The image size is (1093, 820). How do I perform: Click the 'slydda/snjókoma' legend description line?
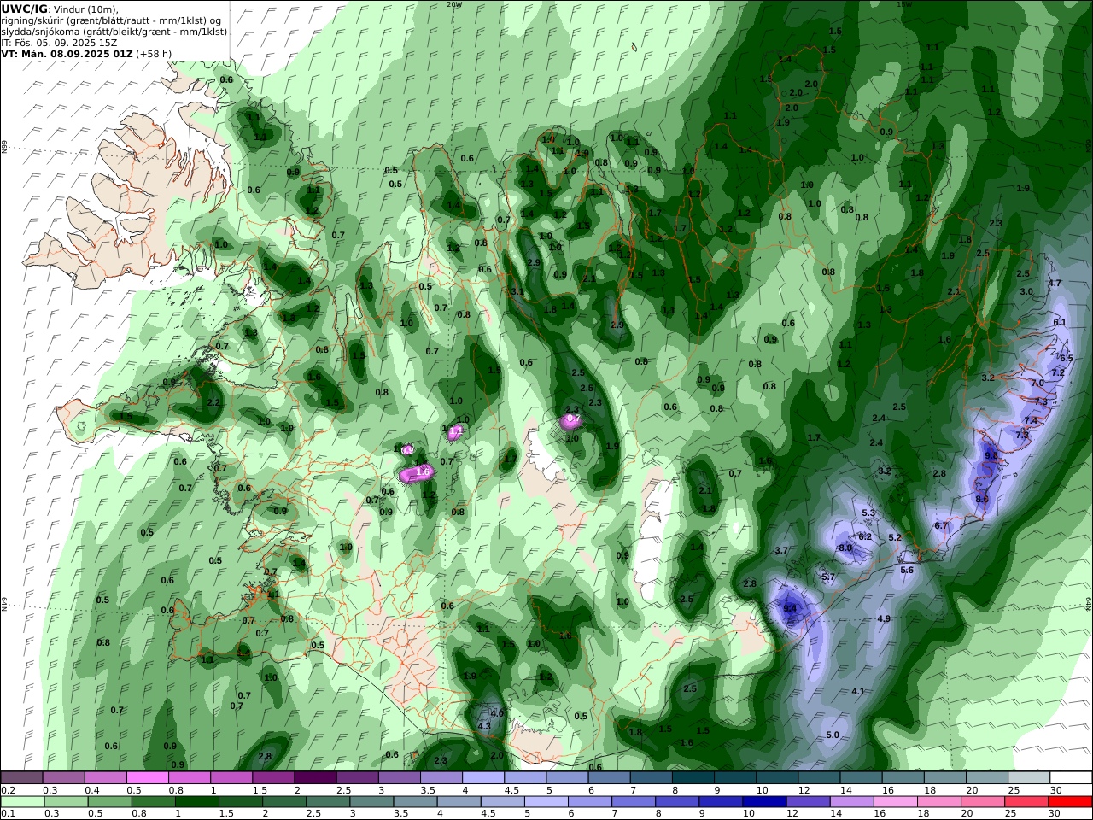[114, 32]
